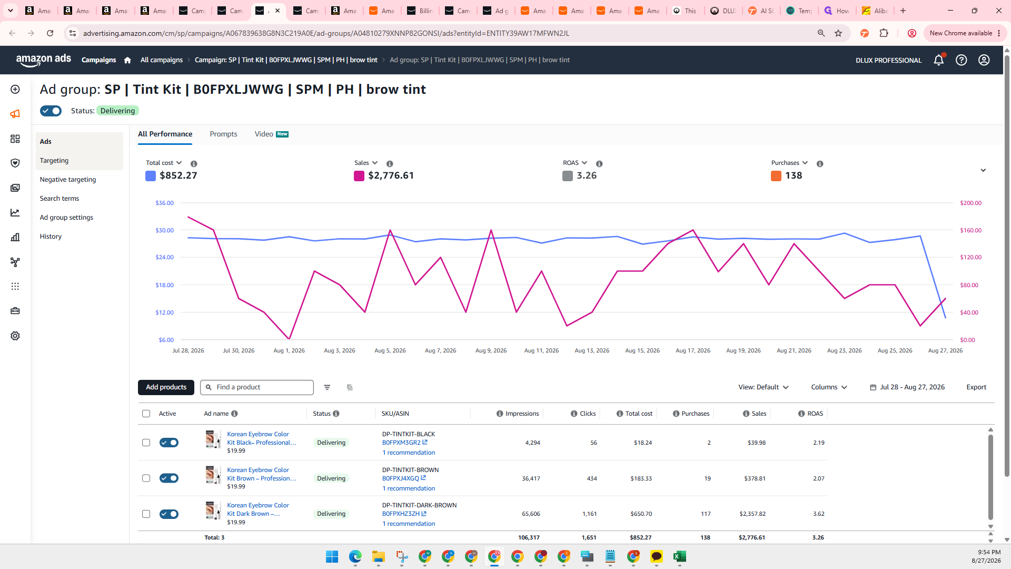Screen dimensions: 1011x569
Task: Open external link icon for B0FPXM3GR2
Action: pyautogui.click(x=425, y=443)
